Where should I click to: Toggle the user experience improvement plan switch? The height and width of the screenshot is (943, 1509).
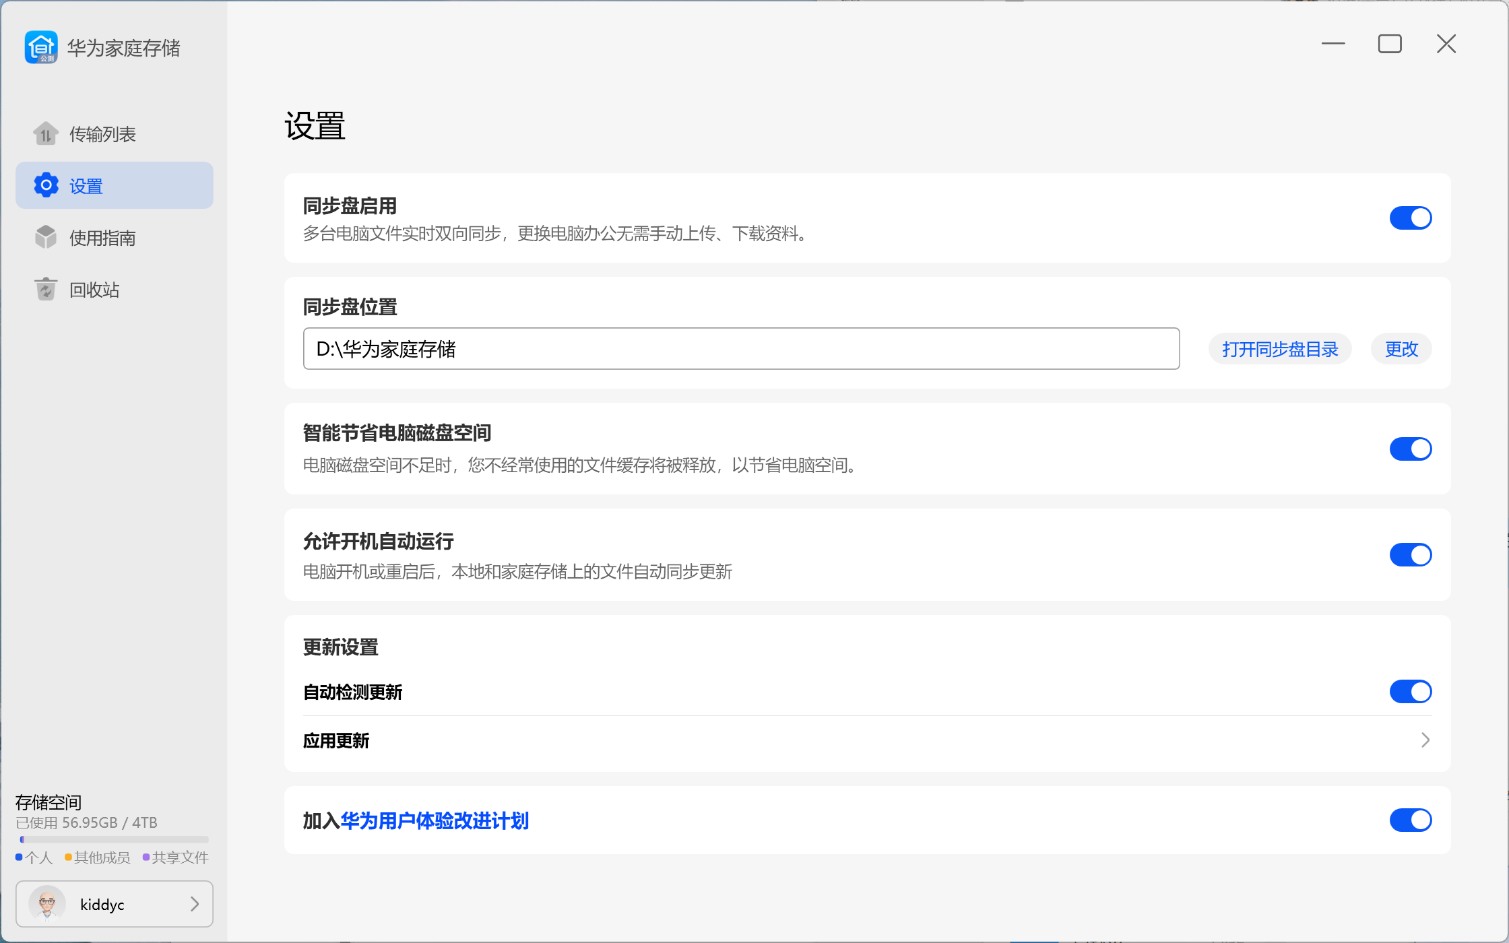coord(1411,820)
